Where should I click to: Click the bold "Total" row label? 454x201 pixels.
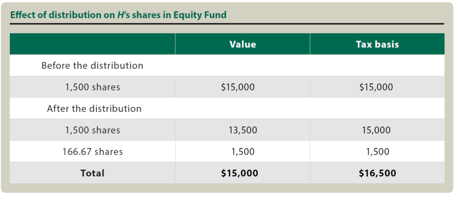[92, 173]
